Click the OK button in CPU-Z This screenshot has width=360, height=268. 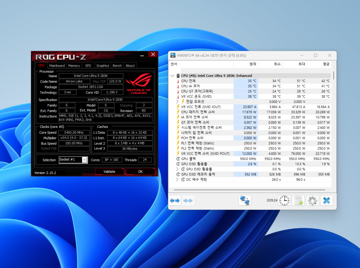[140, 171]
